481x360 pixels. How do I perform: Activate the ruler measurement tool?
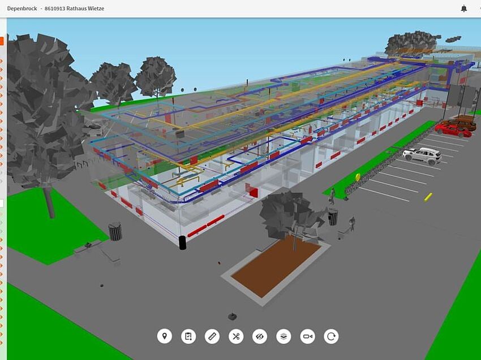tap(212, 336)
